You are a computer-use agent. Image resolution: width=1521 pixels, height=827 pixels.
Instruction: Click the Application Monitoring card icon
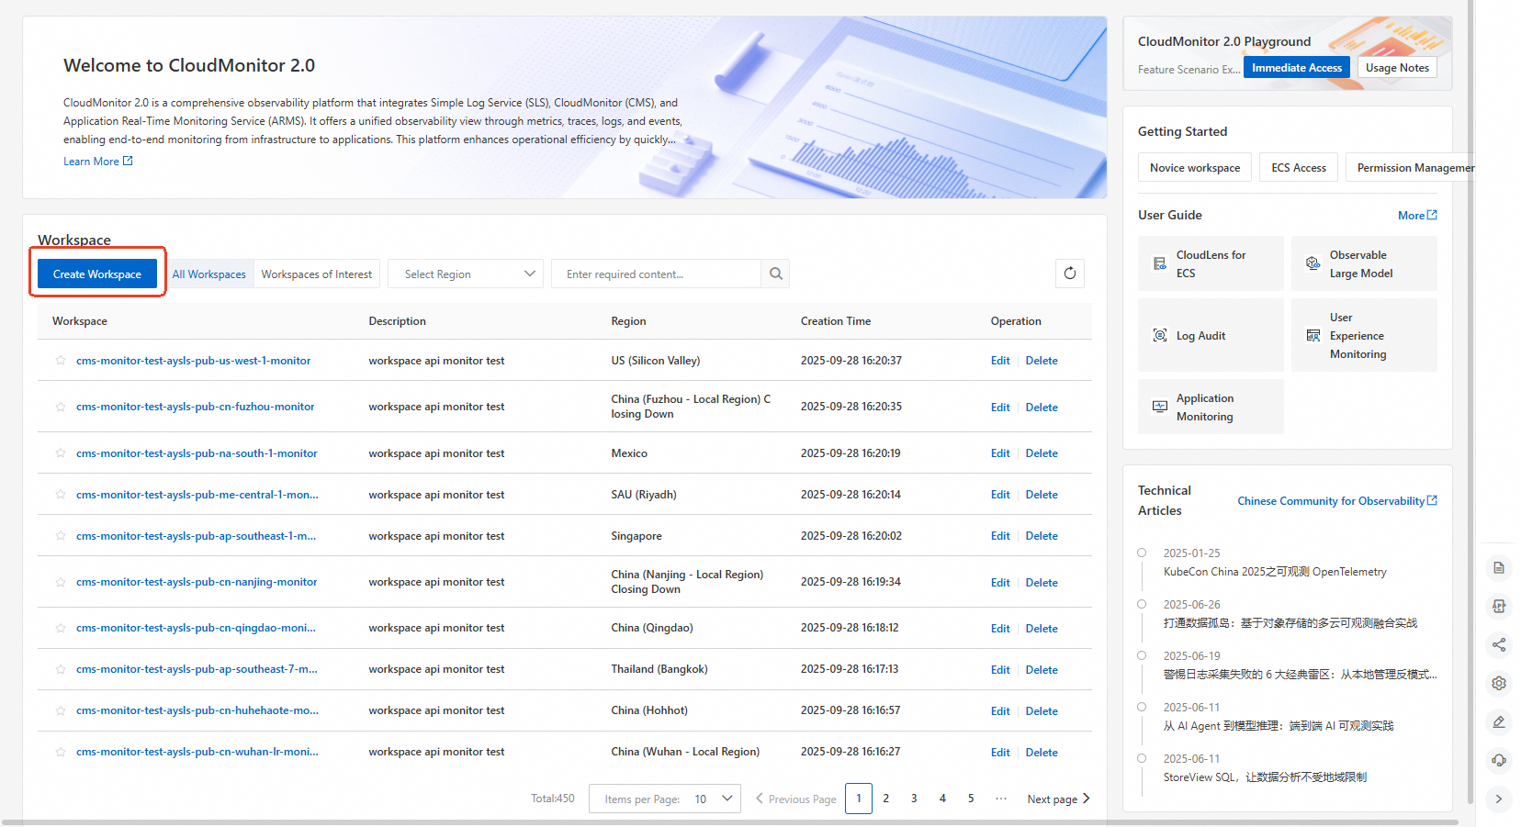[x=1160, y=407]
